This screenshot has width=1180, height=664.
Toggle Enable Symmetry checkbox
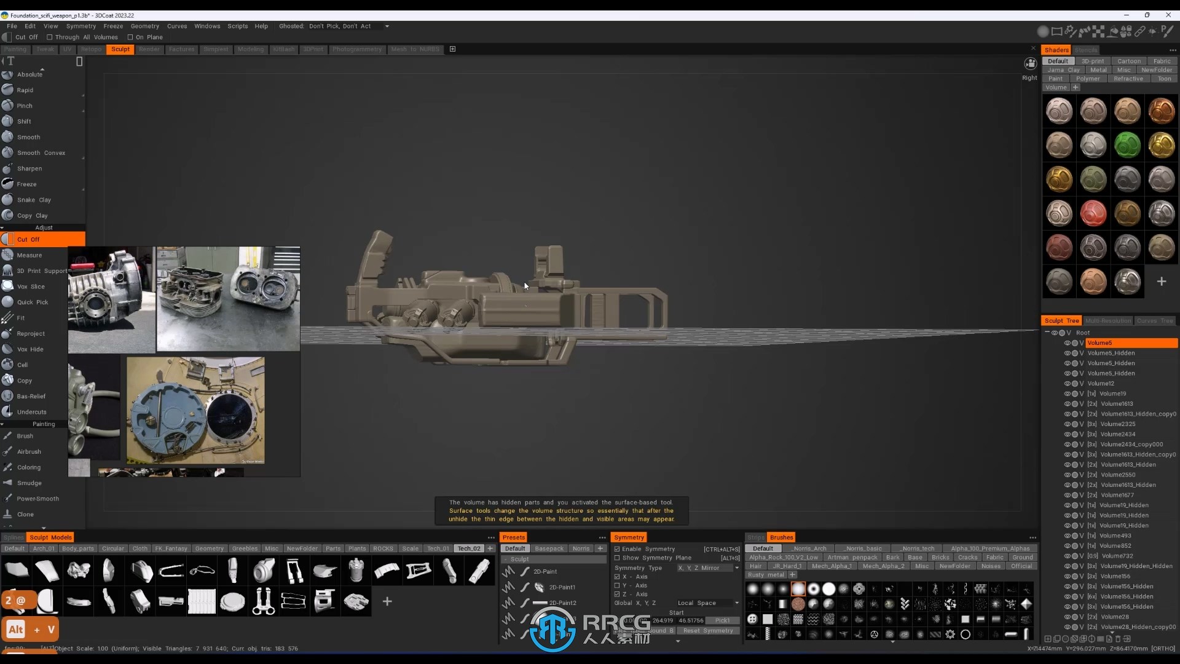coord(617,549)
